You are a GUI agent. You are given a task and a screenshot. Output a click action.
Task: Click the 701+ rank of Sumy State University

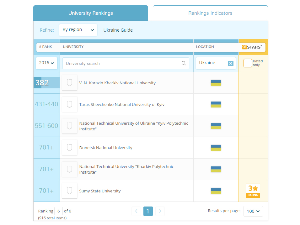(x=46, y=191)
